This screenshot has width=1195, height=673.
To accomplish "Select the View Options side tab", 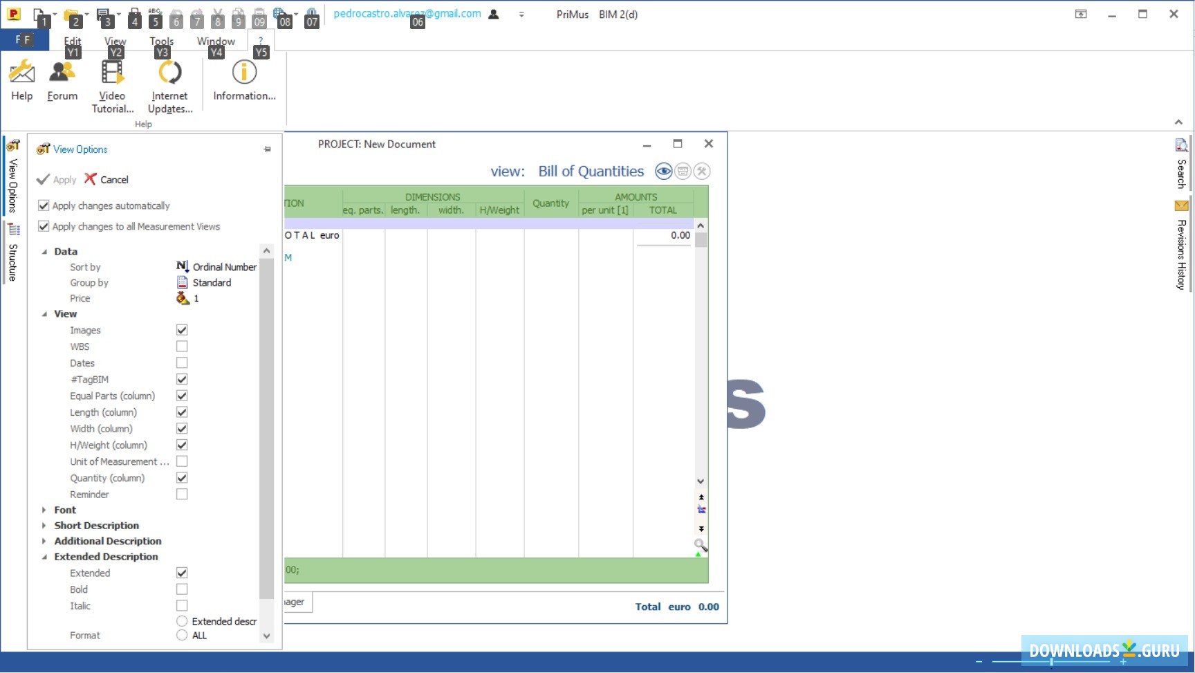I will [12, 176].
